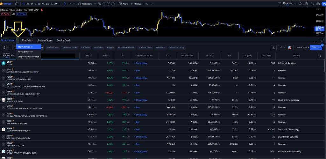Select the D timeframe
This screenshot has height=159, width=326.
(35, 4)
